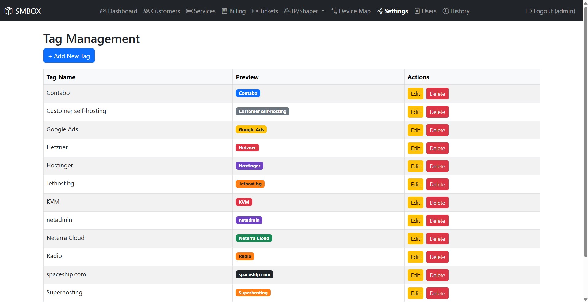Image resolution: width=588 pixels, height=302 pixels.
Task: Delete the netadmin tag
Action: (437, 221)
